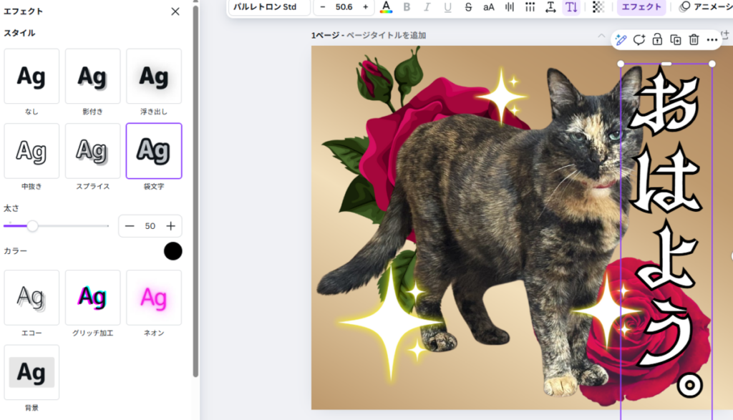The image size is (733, 420).
Task: Lock the selected text element
Action: coord(657,40)
